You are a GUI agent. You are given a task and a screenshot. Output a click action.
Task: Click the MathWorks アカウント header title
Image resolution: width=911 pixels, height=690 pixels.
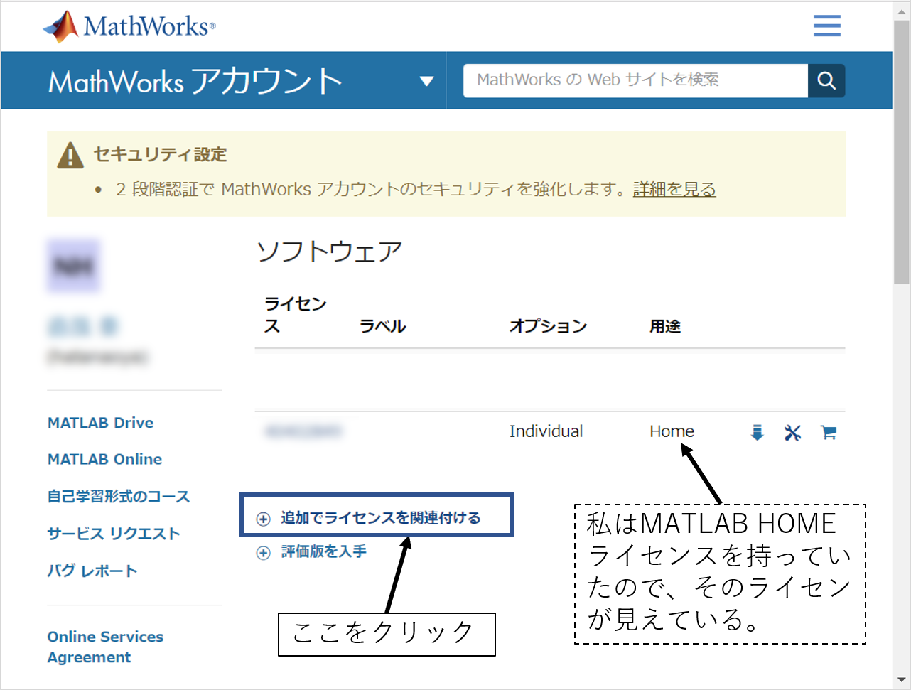coord(195,81)
